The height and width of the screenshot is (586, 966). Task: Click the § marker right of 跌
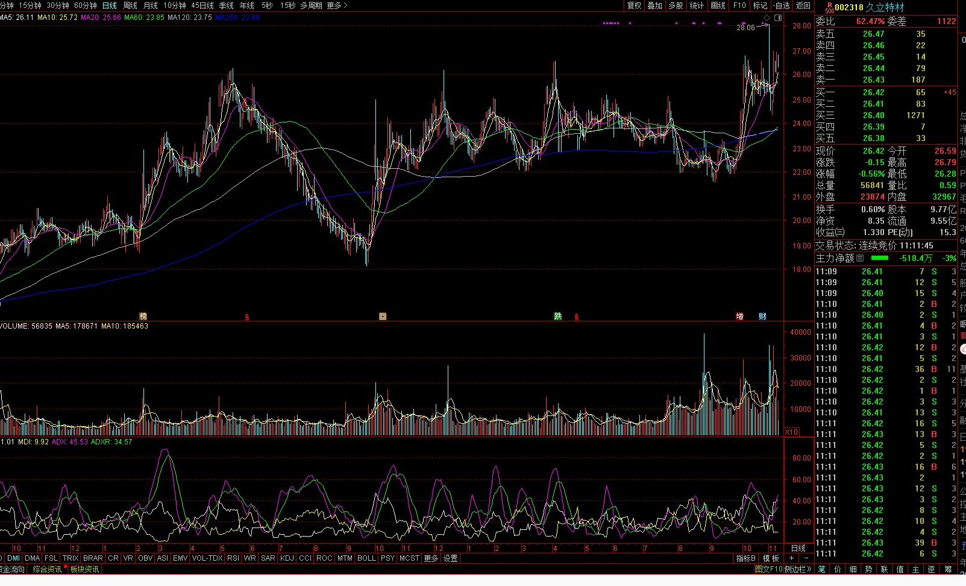click(577, 317)
